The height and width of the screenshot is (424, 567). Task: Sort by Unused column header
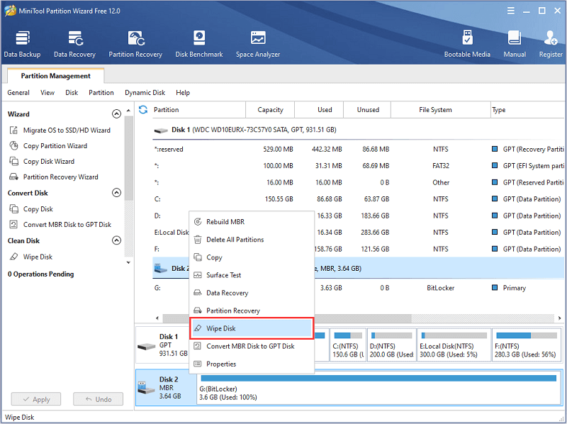(367, 110)
